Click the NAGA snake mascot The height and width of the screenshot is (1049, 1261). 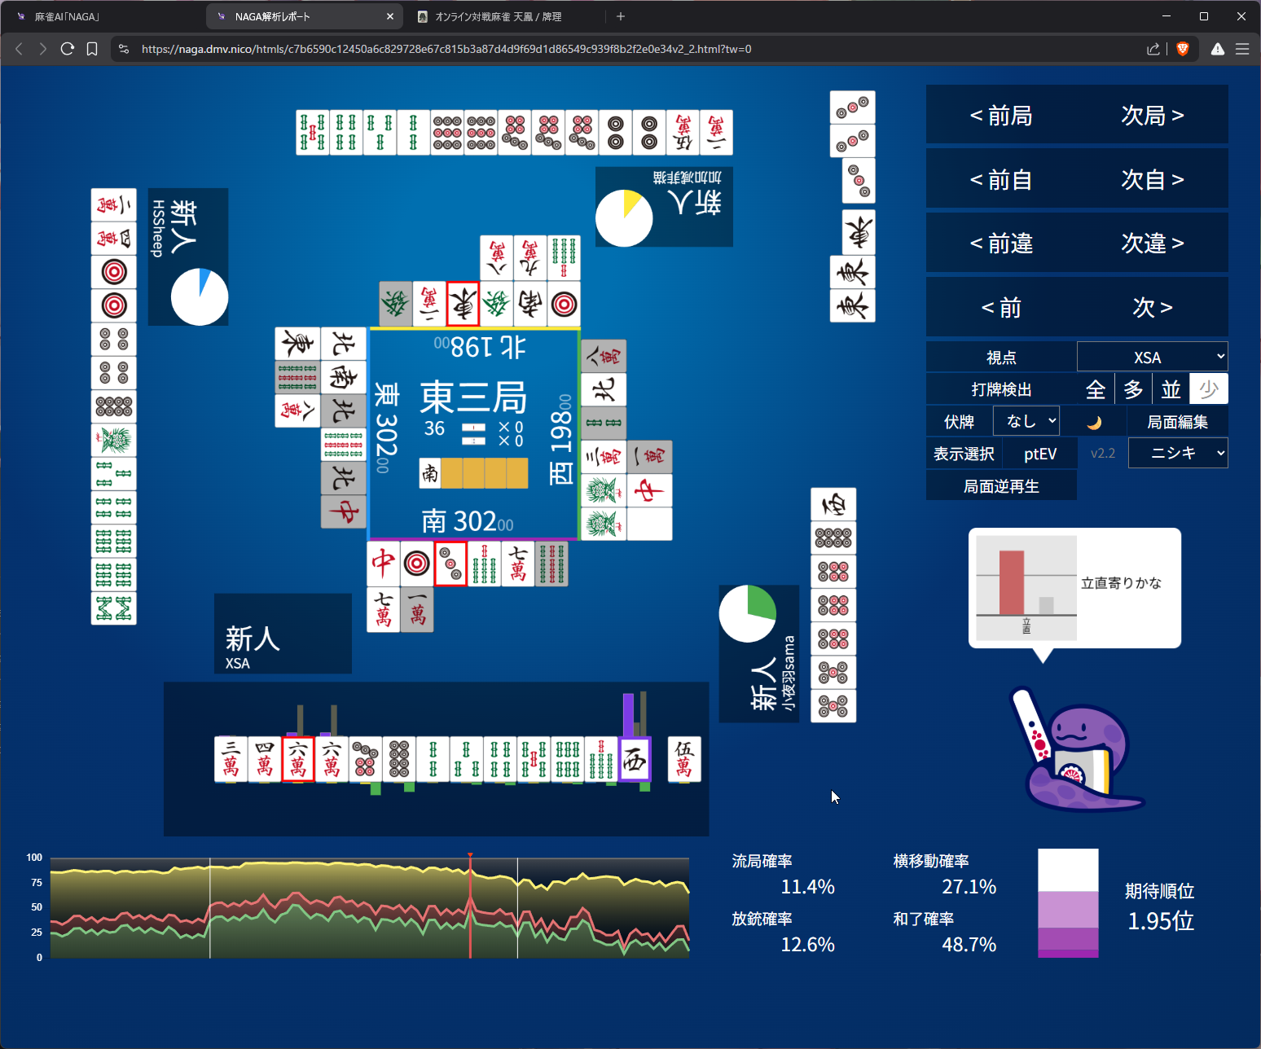coord(1075,751)
